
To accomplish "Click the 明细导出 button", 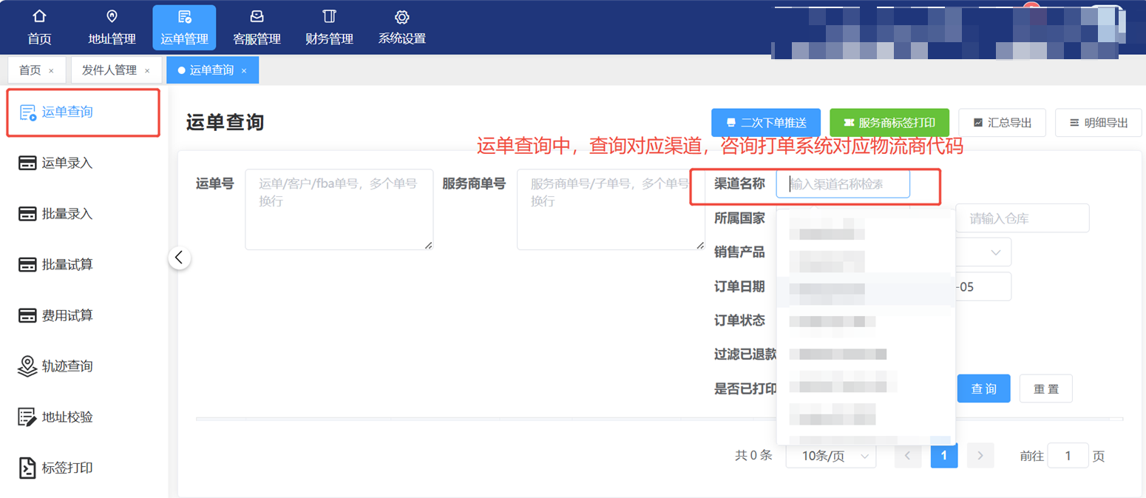I will click(x=1099, y=123).
